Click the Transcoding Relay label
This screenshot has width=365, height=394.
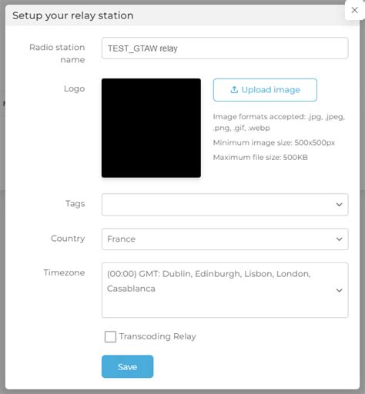pos(158,336)
